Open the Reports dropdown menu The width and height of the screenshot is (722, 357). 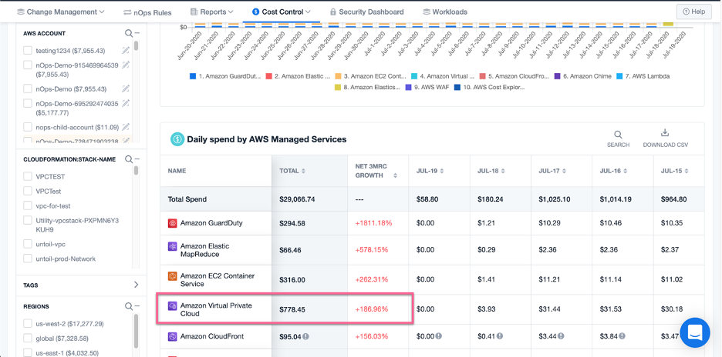(211, 12)
